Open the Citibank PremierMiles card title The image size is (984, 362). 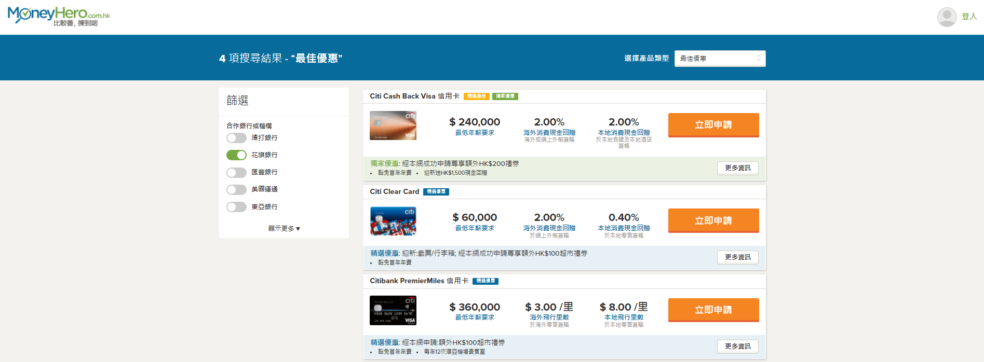pos(419,281)
